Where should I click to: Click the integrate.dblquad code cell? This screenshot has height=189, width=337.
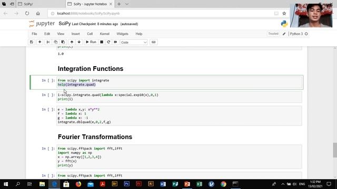click(x=179, y=115)
